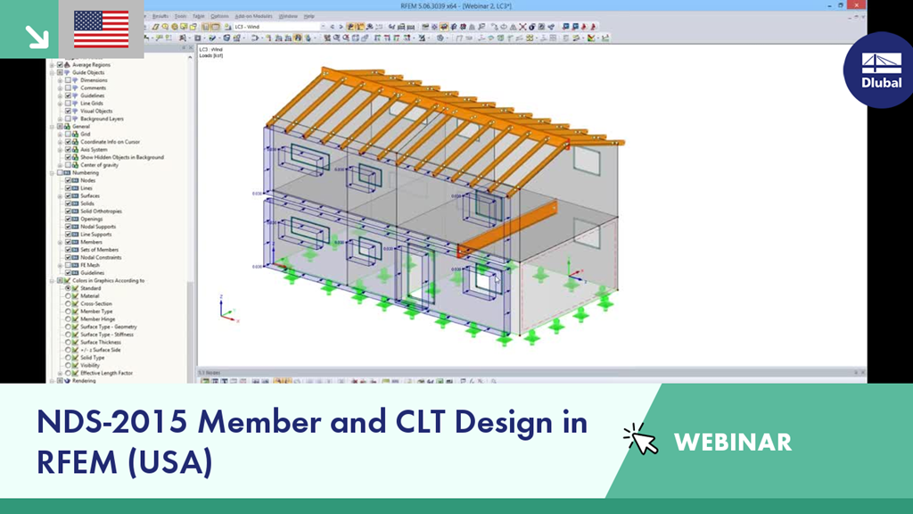Collapse the General tree node

(x=53, y=127)
